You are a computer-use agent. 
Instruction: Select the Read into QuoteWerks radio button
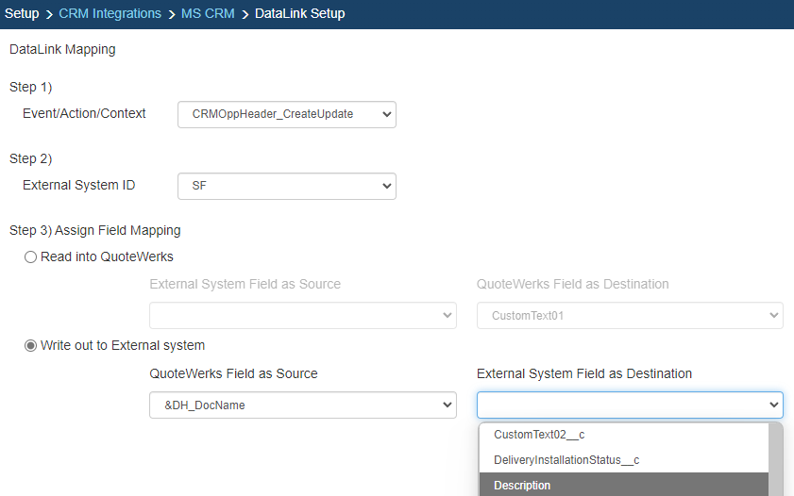coord(30,256)
